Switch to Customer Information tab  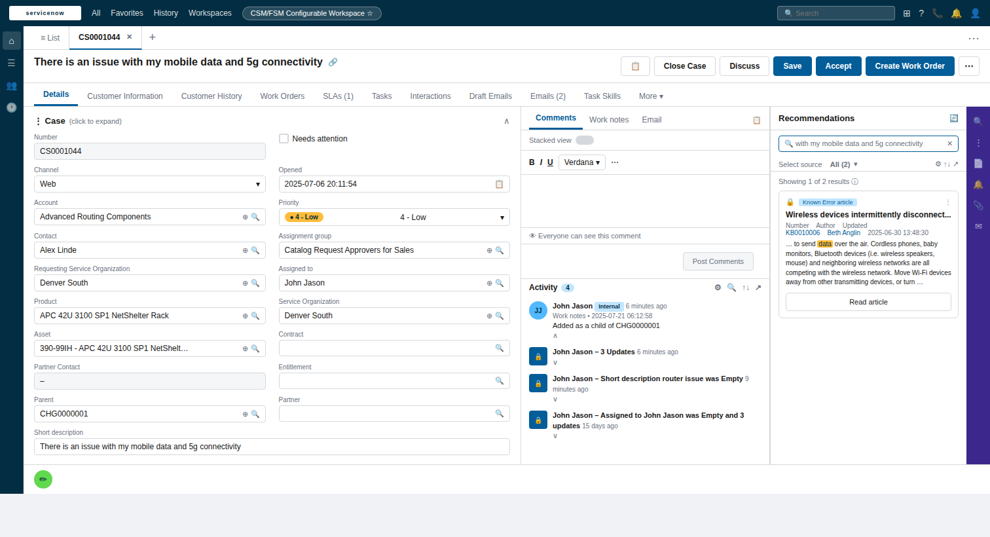point(125,96)
